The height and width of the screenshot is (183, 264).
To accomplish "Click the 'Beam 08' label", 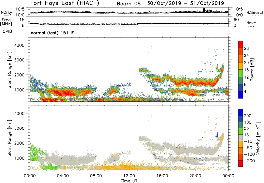I will (x=129, y=4).
